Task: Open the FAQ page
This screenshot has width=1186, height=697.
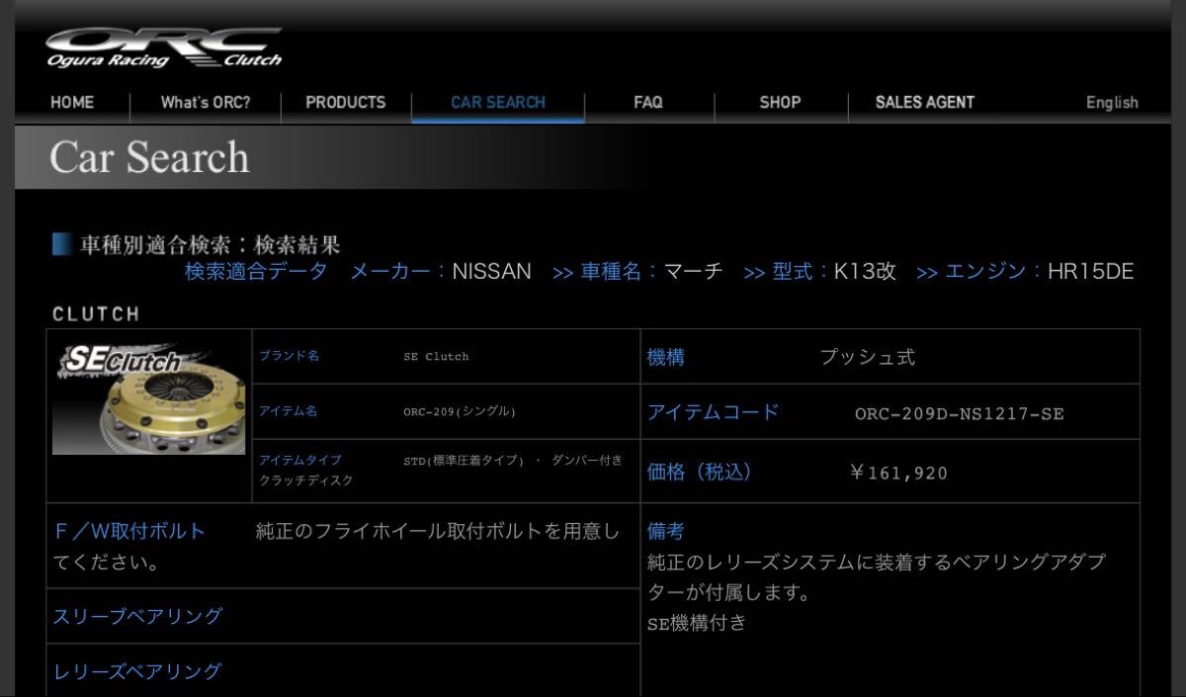Action: (648, 102)
